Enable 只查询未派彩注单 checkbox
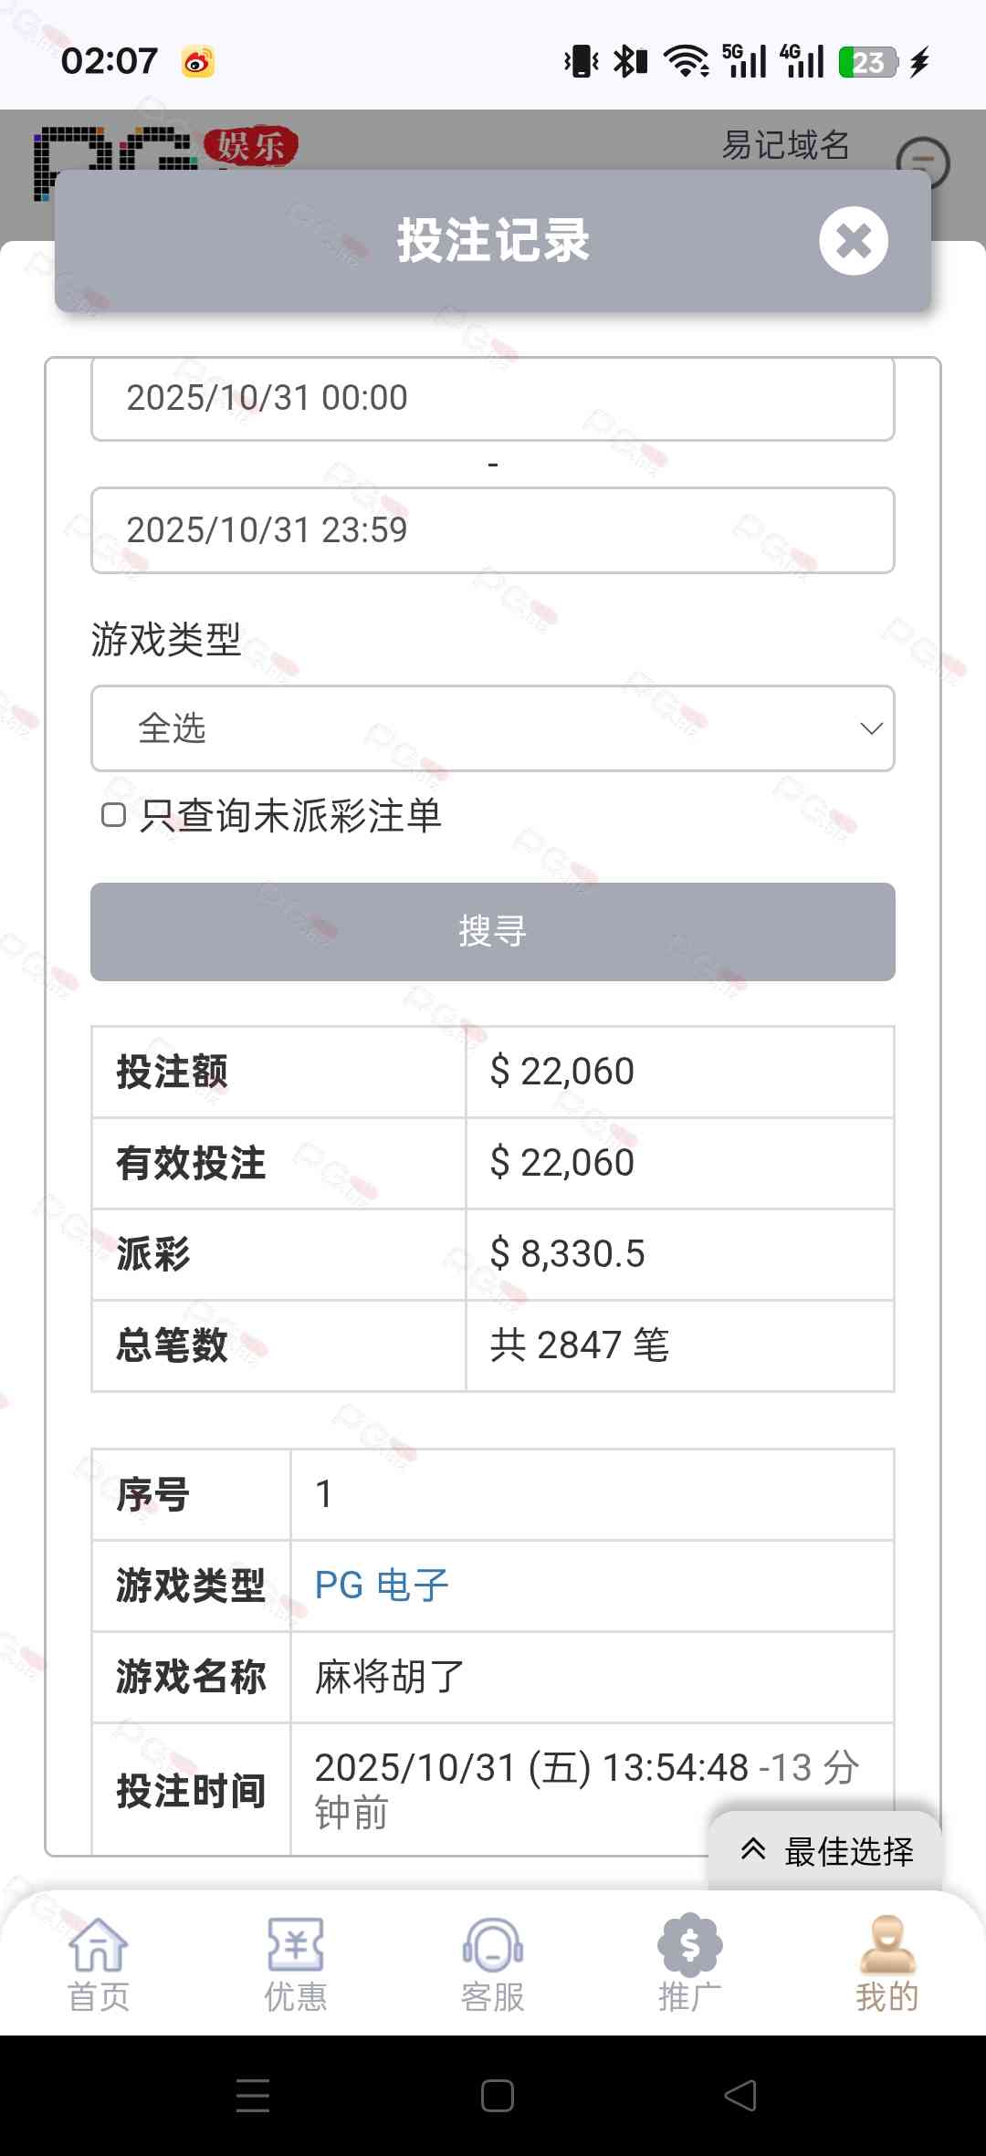Image resolution: width=986 pixels, height=2156 pixels. coord(113,815)
